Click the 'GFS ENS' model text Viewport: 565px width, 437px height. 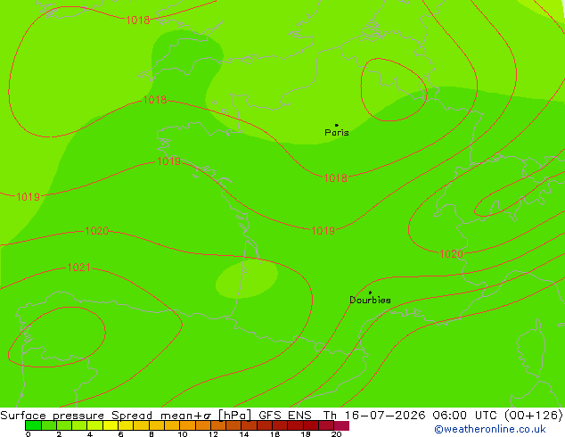click(x=285, y=416)
